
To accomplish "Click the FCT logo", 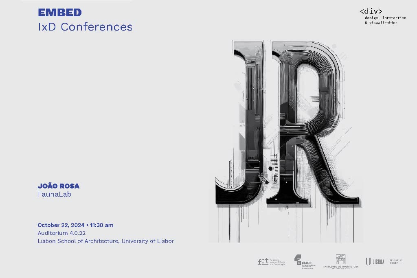I will click(271, 262).
